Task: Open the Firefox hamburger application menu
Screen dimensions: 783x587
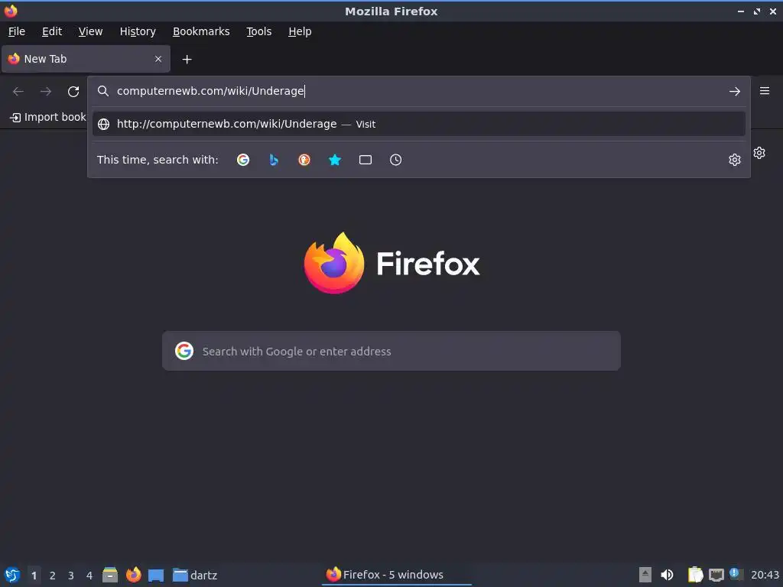Action: click(x=765, y=91)
